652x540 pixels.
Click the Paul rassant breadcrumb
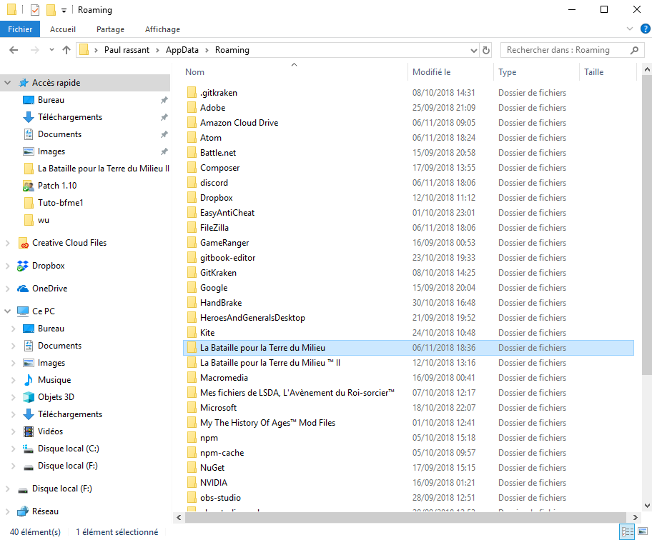[x=127, y=50]
